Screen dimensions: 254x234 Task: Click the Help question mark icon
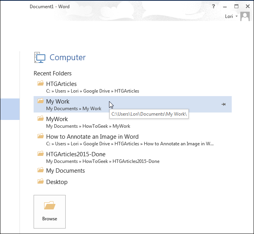click(214, 6)
